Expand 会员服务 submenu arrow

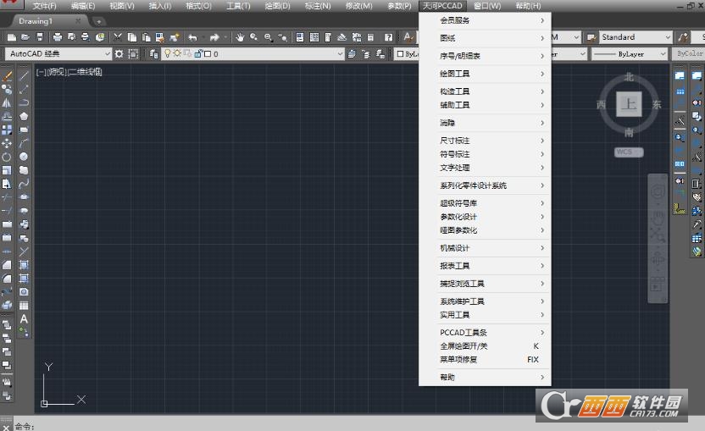542,20
